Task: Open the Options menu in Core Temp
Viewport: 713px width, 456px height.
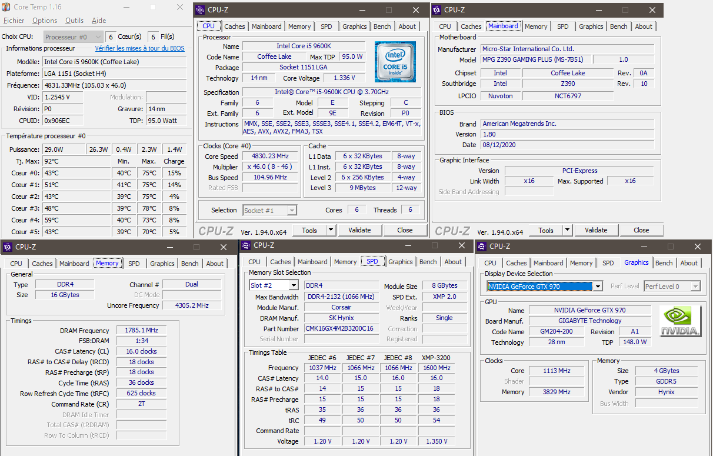Action: [x=45, y=21]
